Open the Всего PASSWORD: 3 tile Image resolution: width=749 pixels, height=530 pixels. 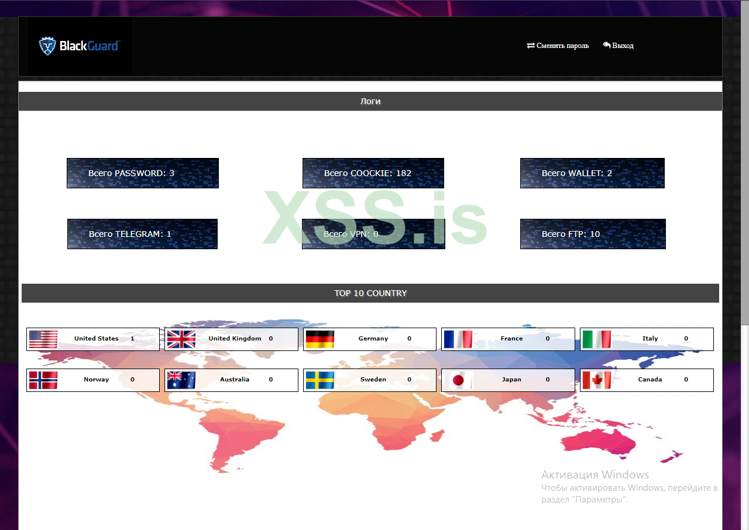[143, 173]
